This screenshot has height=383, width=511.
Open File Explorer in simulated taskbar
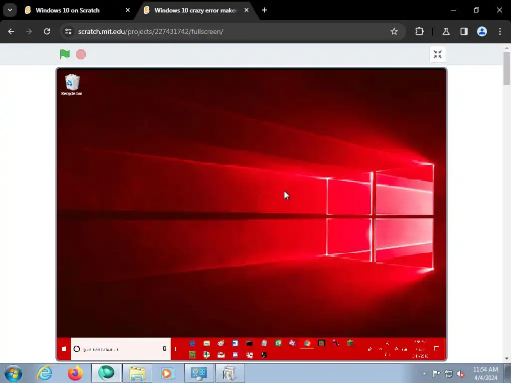pos(207,343)
